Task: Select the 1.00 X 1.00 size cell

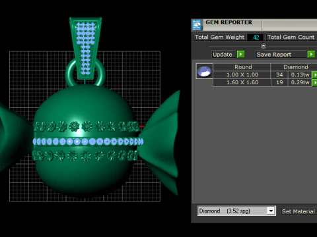Action: (242, 75)
